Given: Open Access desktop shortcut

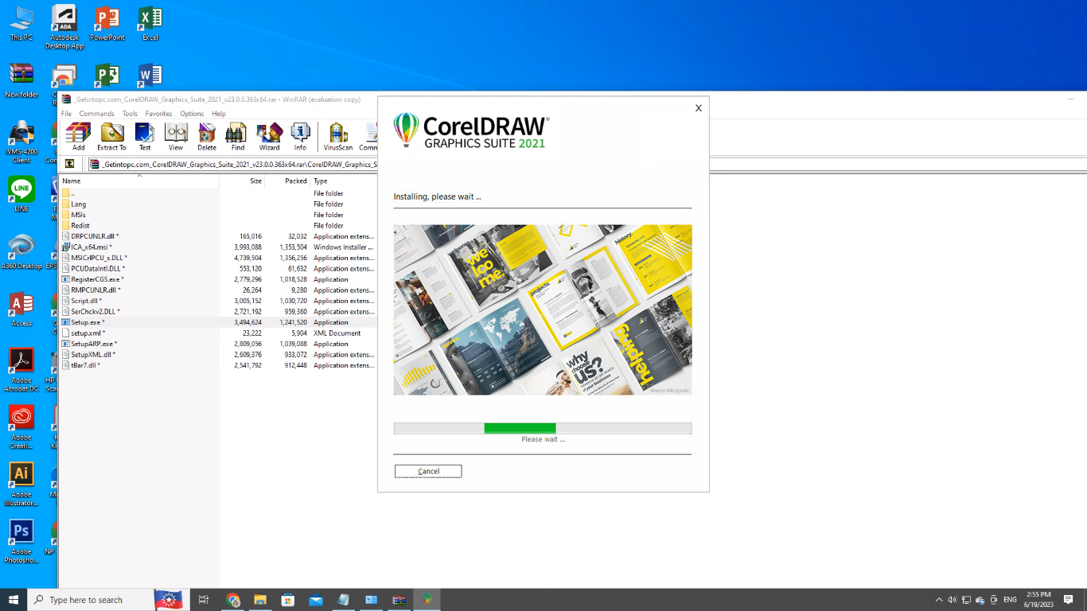Looking at the screenshot, I should coord(21,309).
